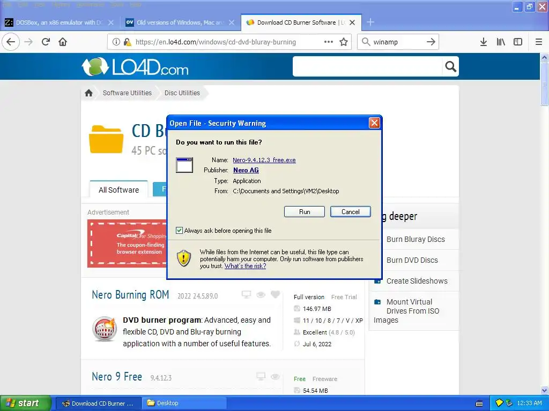Click the search bar go arrow
The width and height of the screenshot is (549, 411).
[431, 42]
